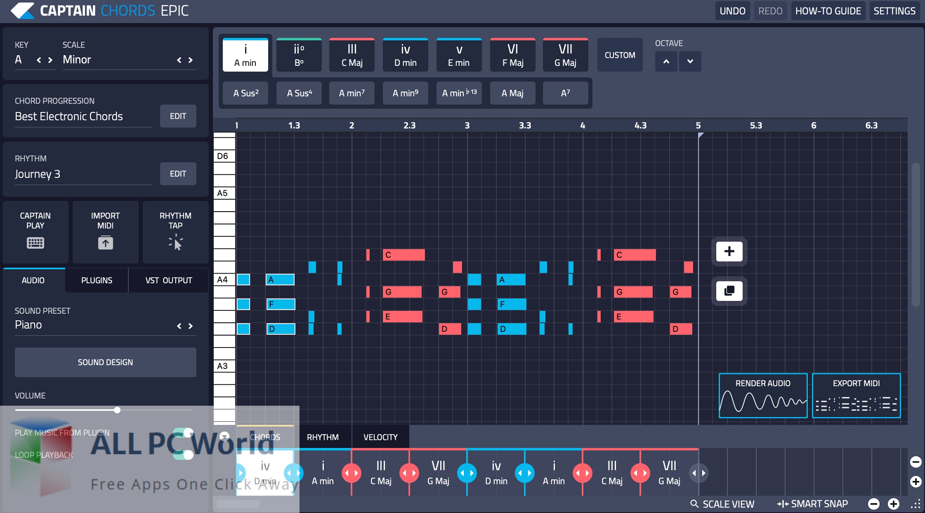Switch to next scale with right arrow
Image resolution: width=925 pixels, height=513 pixels.
(191, 60)
